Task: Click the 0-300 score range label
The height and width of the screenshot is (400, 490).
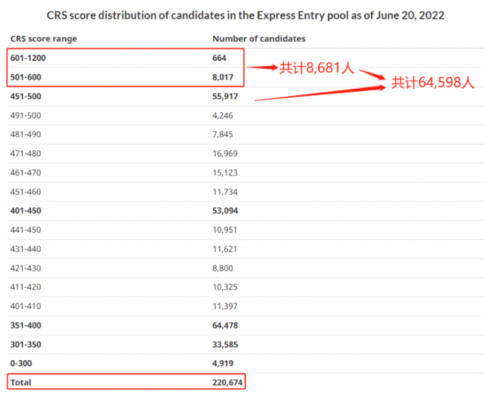Action: coord(21,363)
